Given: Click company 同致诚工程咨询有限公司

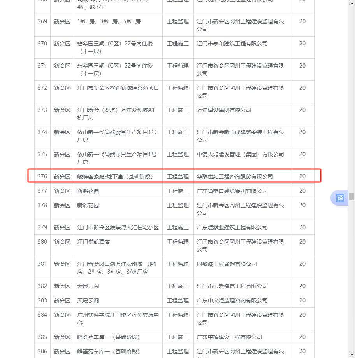Looking at the screenshot, I should tap(227, 264).
